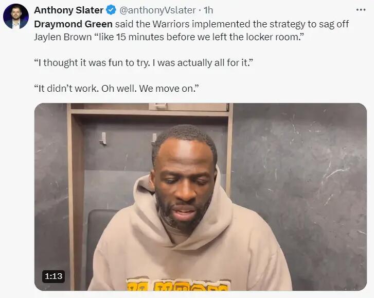Click the Anthony Slater display name
Image resolution: width=374 pixels, height=298 pixels.
pyautogui.click(x=68, y=10)
